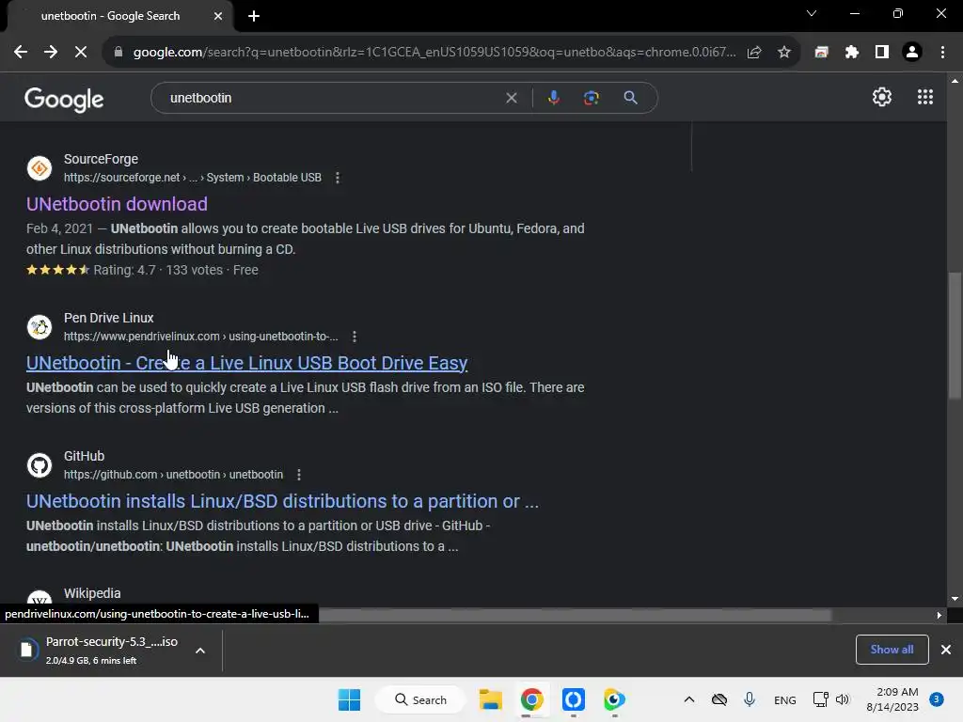
Task: Open the GitHub result's more options
Action: (298, 475)
